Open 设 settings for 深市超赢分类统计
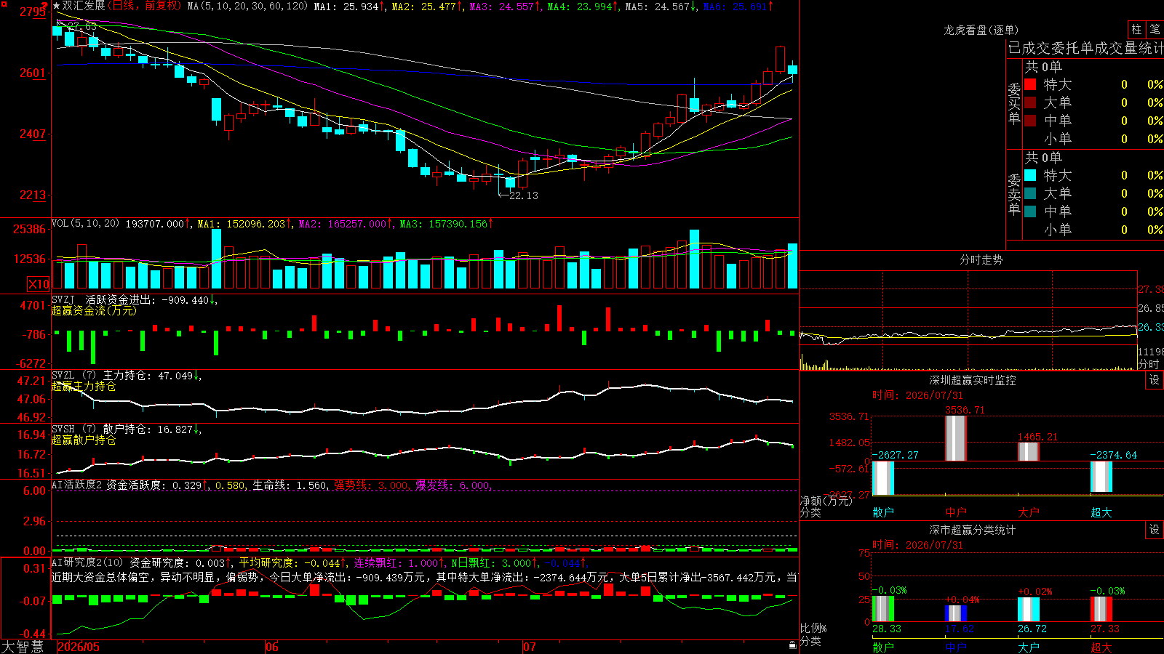This screenshot has height=654, width=1164. (x=1155, y=530)
